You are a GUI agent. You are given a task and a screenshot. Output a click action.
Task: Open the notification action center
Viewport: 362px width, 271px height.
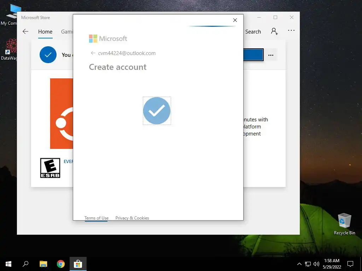[350, 264]
